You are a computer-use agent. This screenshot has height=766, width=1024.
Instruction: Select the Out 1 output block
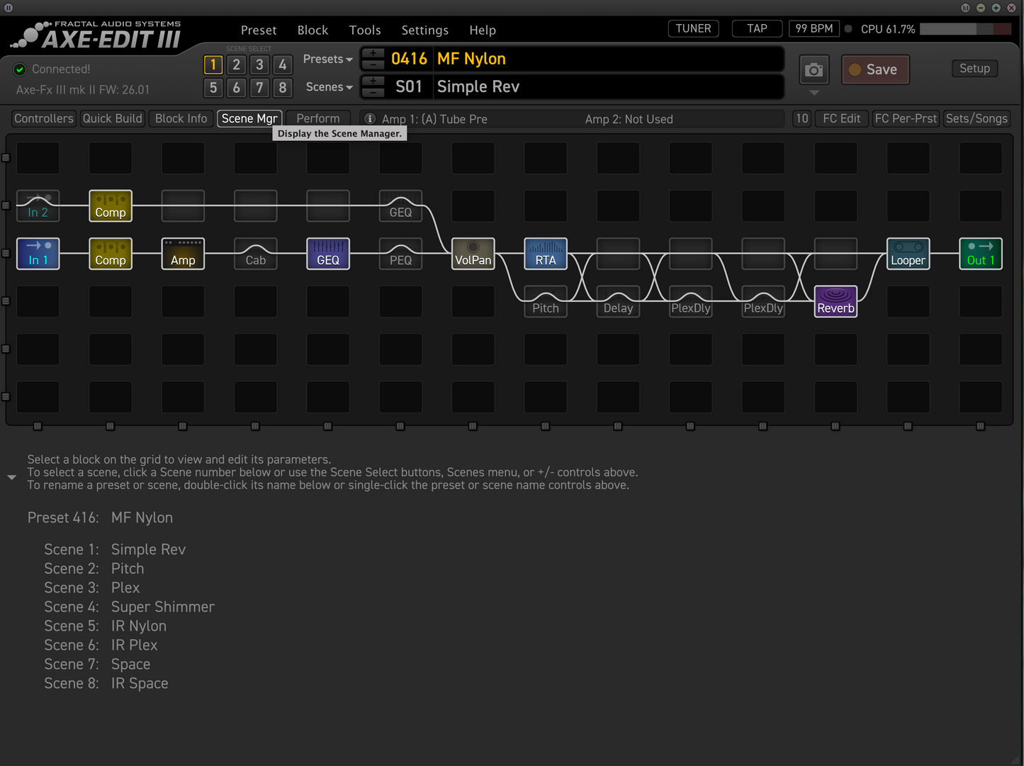point(981,253)
